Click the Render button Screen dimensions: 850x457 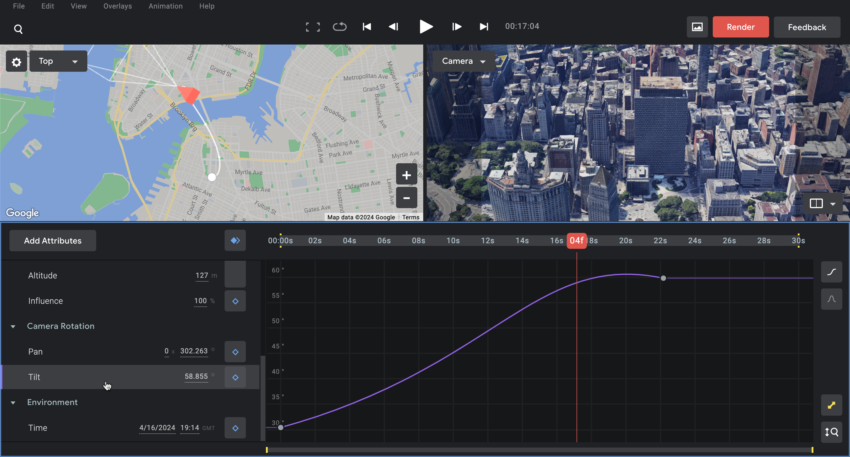point(741,27)
